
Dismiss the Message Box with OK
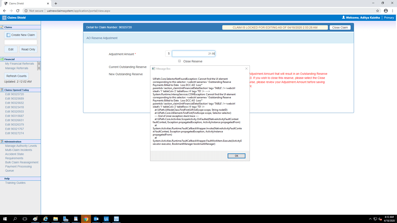tap(236, 156)
